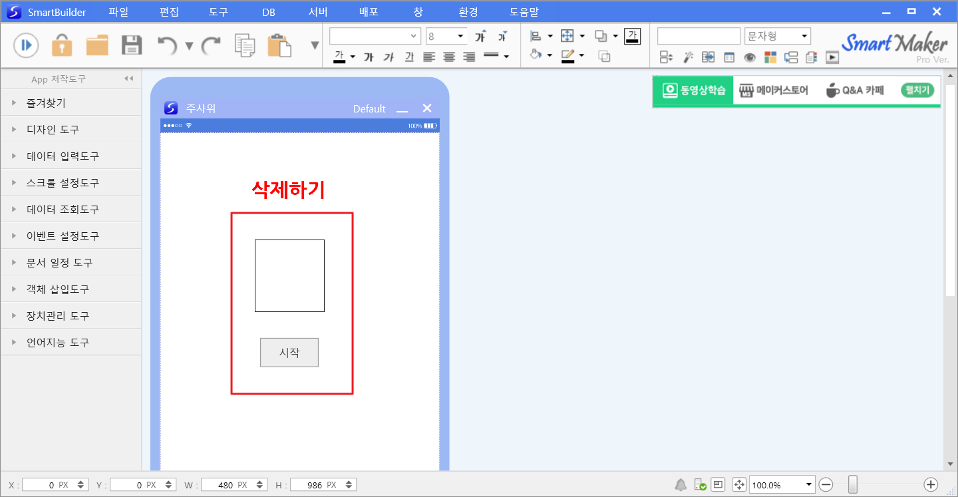
Task: Click the film play preview icon
Action: pyautogui.click(x=832, y=57)
